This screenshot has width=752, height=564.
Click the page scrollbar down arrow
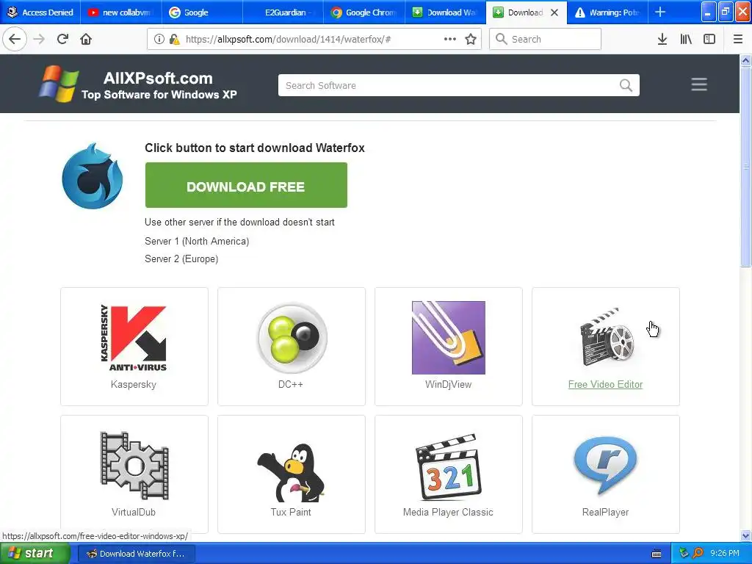click(746, 535)
